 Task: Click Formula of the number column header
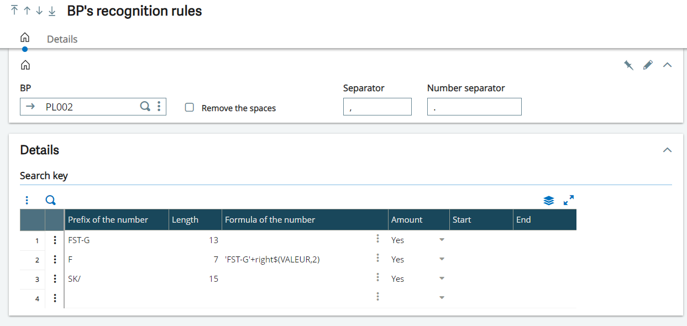[305, 219]
